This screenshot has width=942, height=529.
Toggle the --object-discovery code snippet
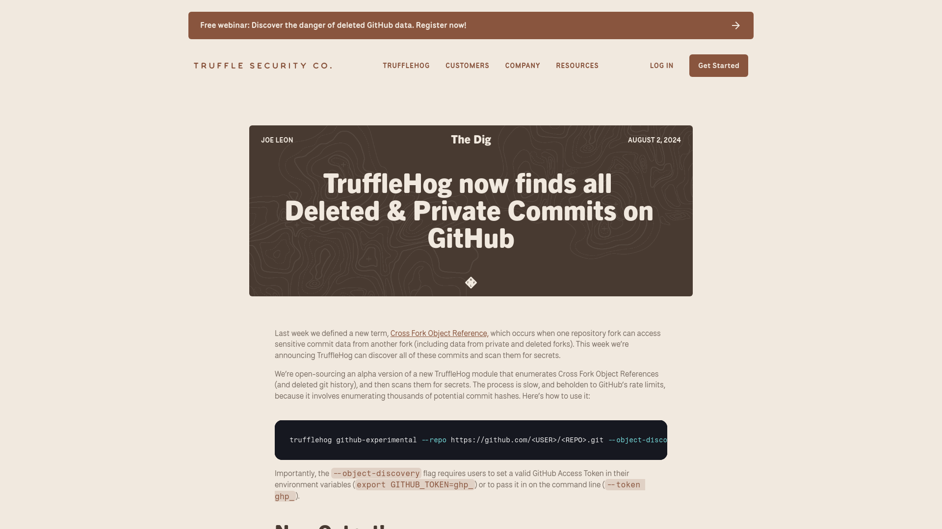point(376,474)
